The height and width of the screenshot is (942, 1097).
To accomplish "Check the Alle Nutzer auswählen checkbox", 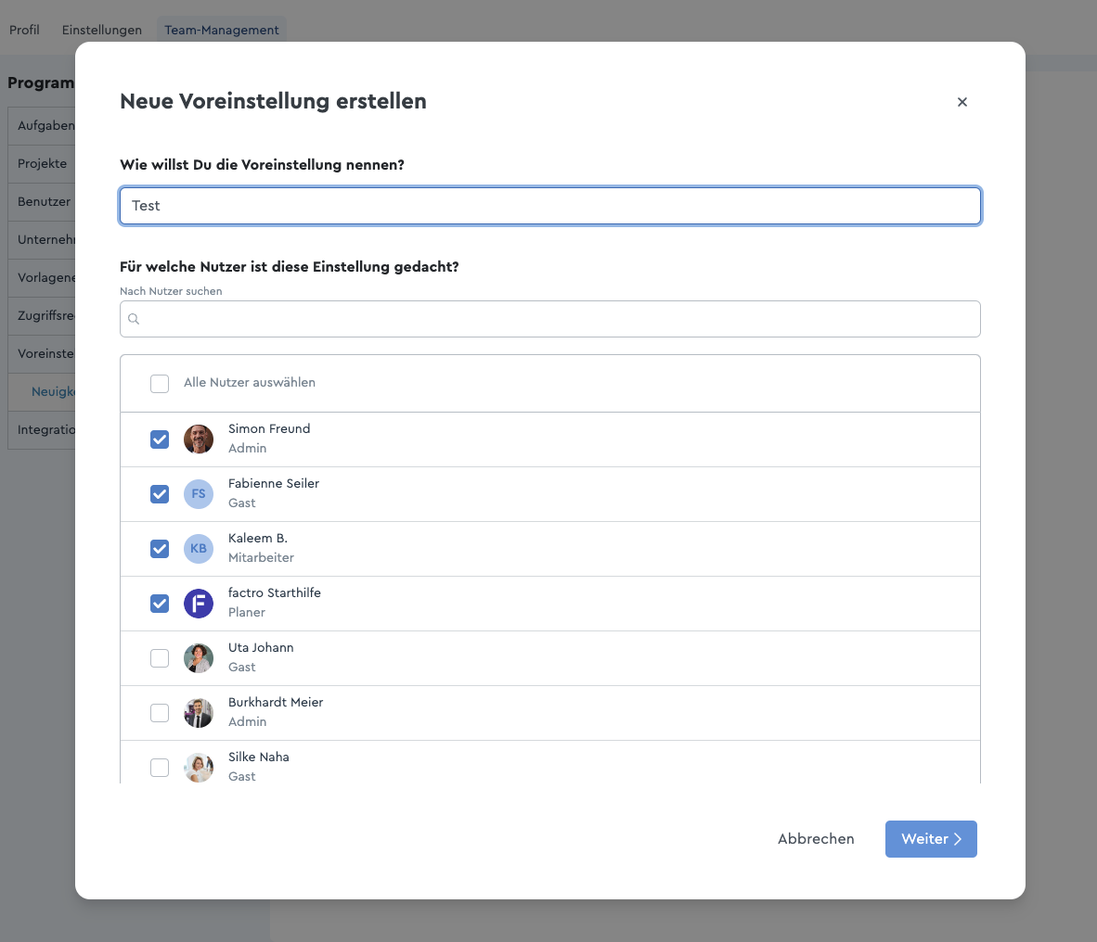I will point(160,383).
